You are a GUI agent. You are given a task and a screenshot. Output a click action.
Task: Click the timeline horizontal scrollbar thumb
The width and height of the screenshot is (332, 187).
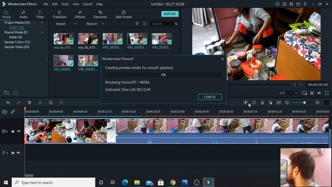29,176
